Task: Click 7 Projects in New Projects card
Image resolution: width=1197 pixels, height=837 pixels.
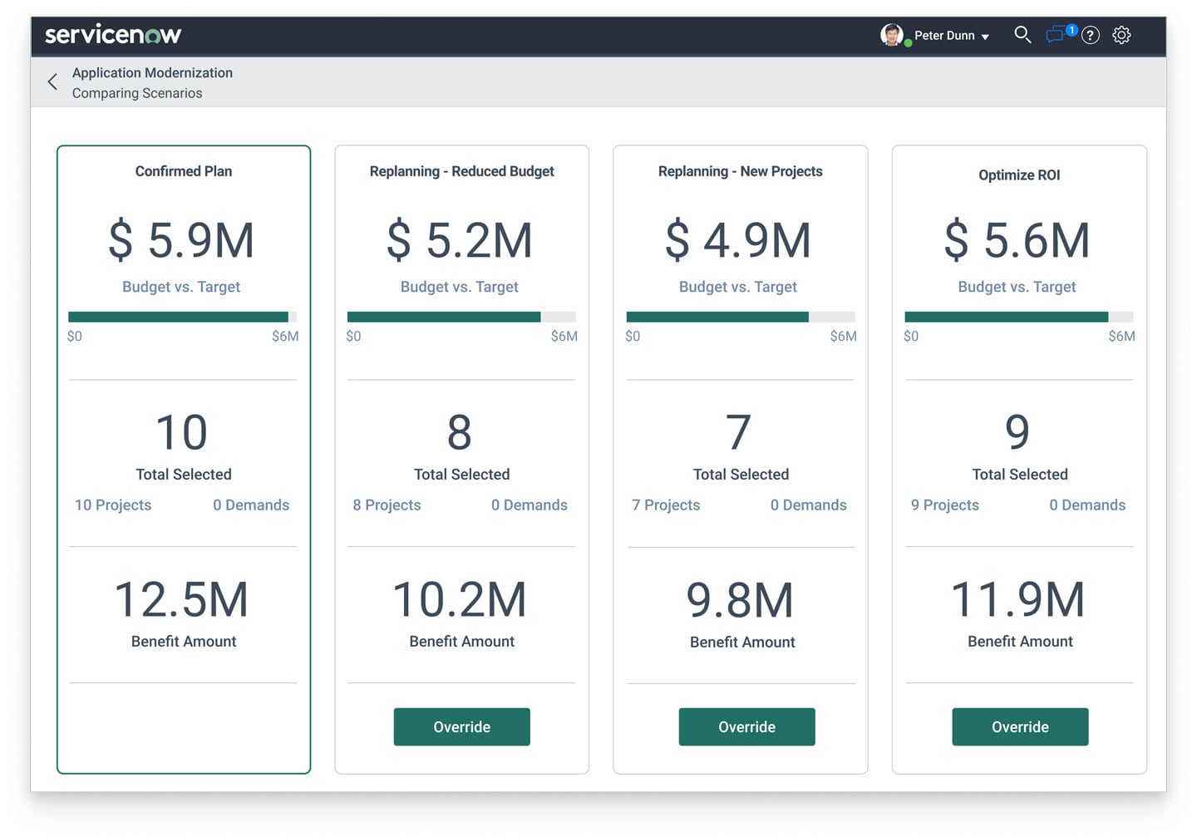Action: pyautogui.click(x=666, y=505)
